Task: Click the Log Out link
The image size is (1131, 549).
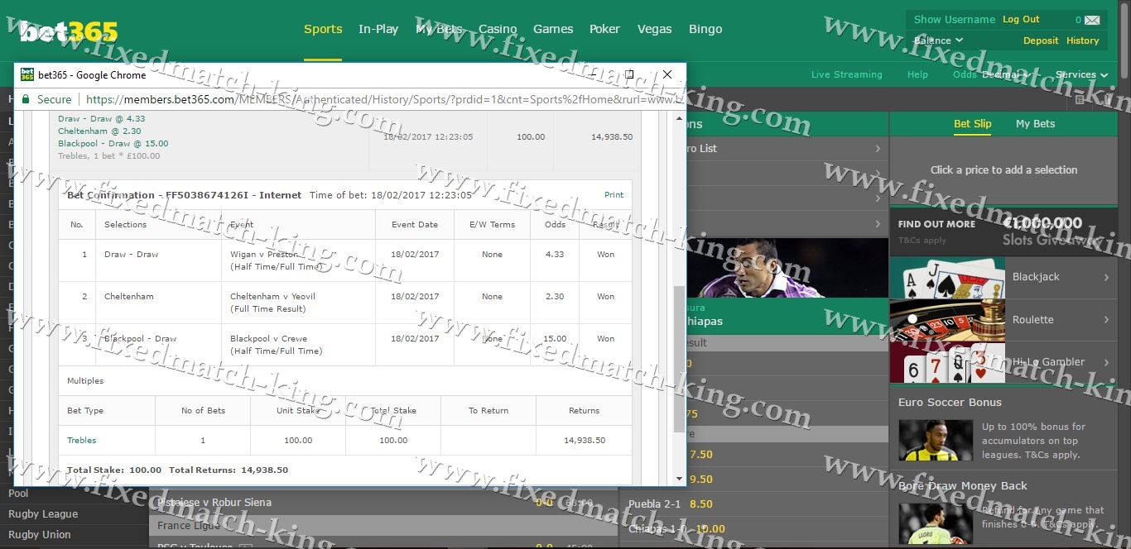Action: 1021,19
